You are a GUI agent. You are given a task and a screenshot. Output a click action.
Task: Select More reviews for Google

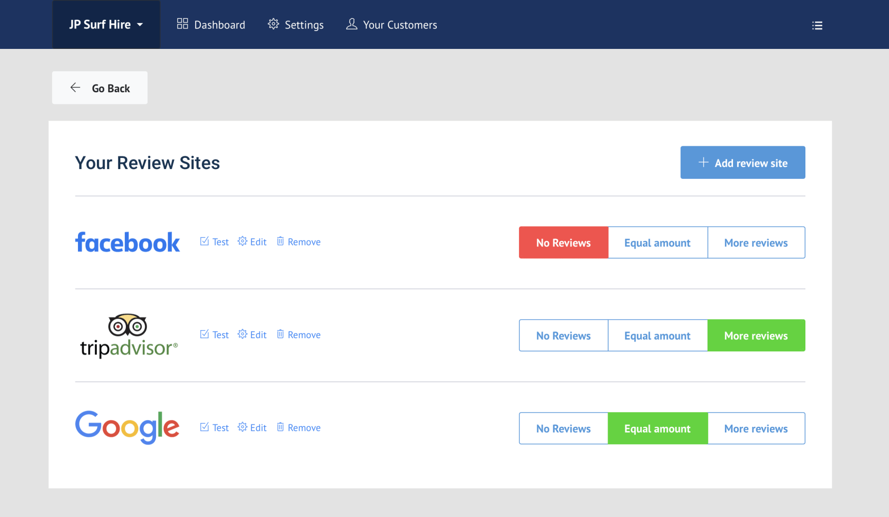coord(756,428)
